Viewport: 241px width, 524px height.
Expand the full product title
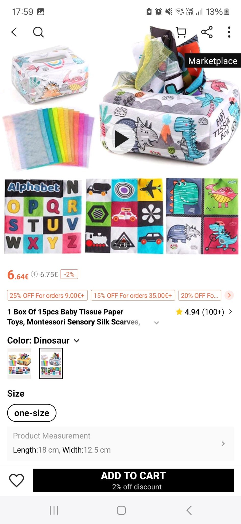click(x=157, y=323)
